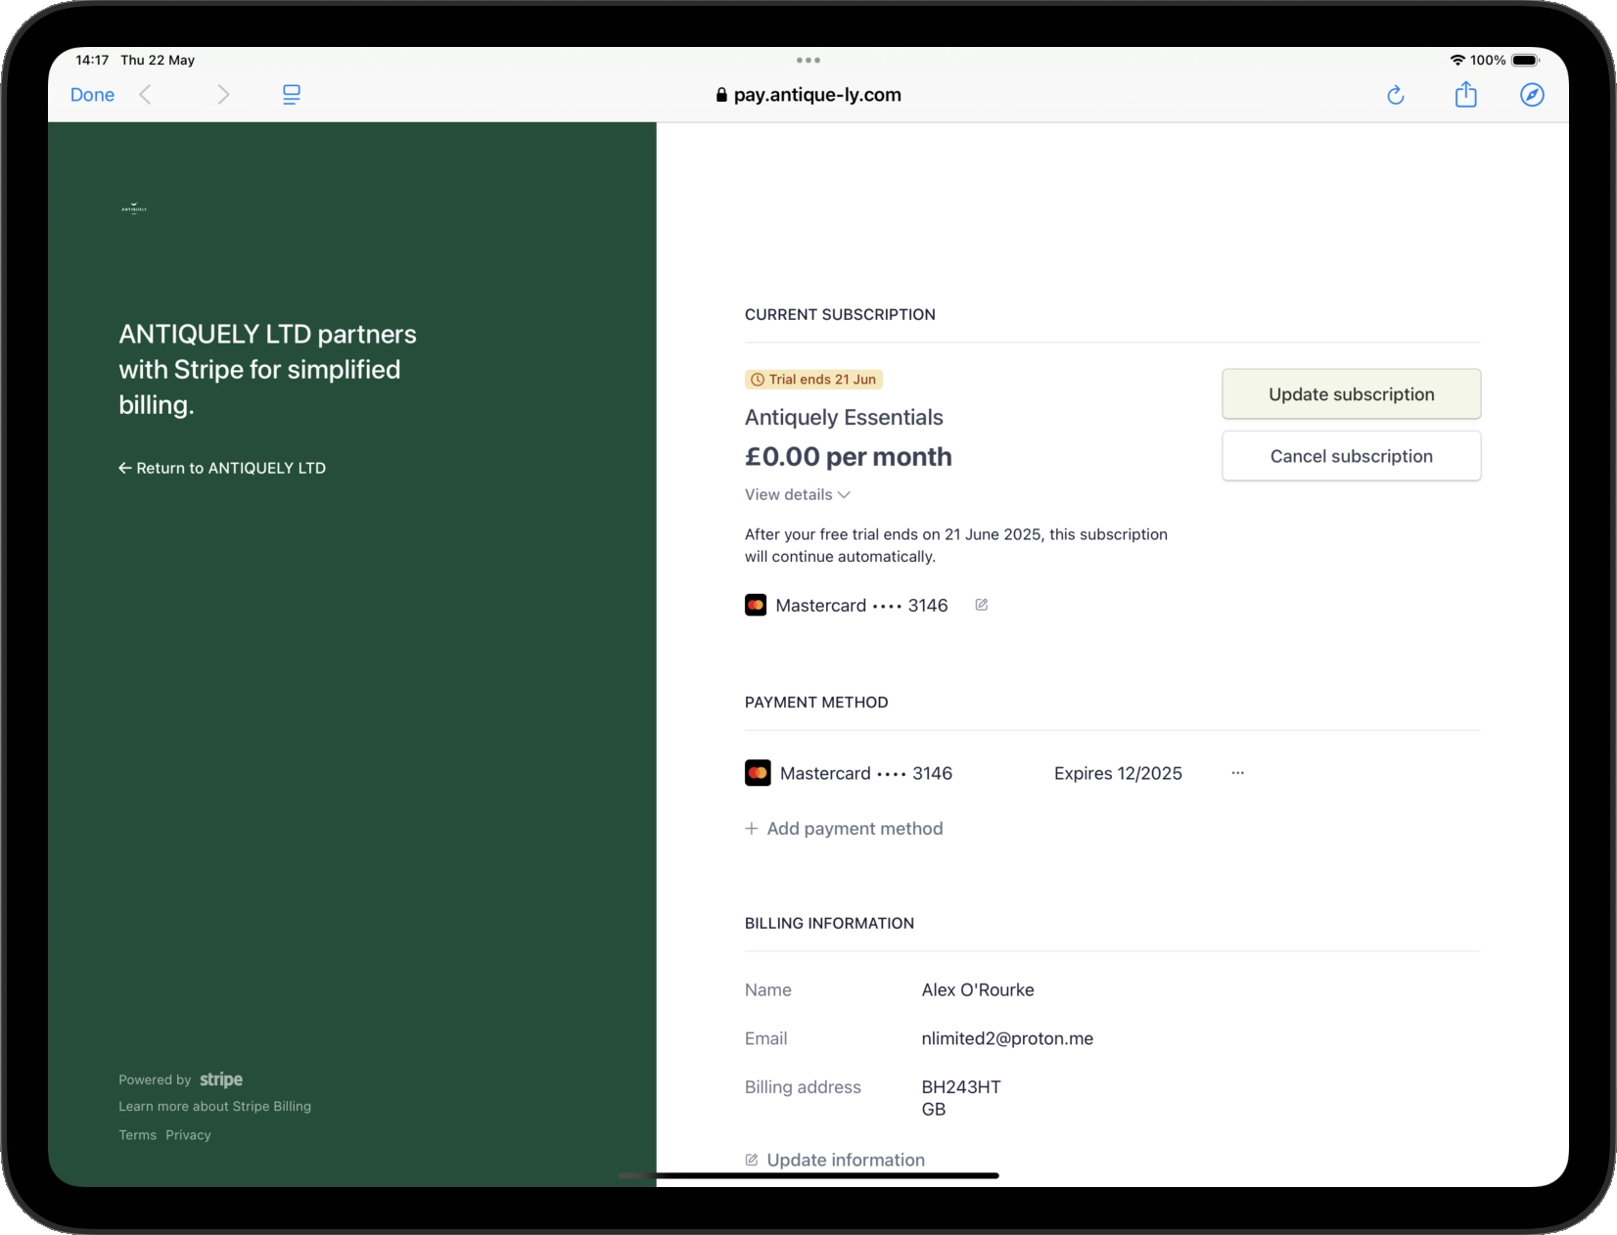Image resolution: width=1617 pixels, height=1235 pixels.
Task: Tap Done to close the browser view
Action: (x=92, y=95)
